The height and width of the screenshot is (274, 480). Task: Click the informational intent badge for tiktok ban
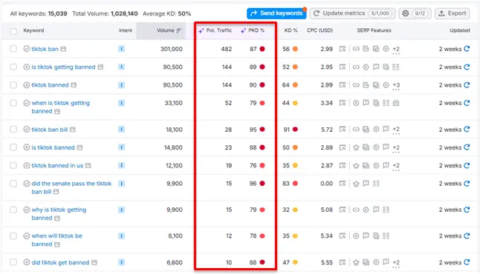pos(122,49)
